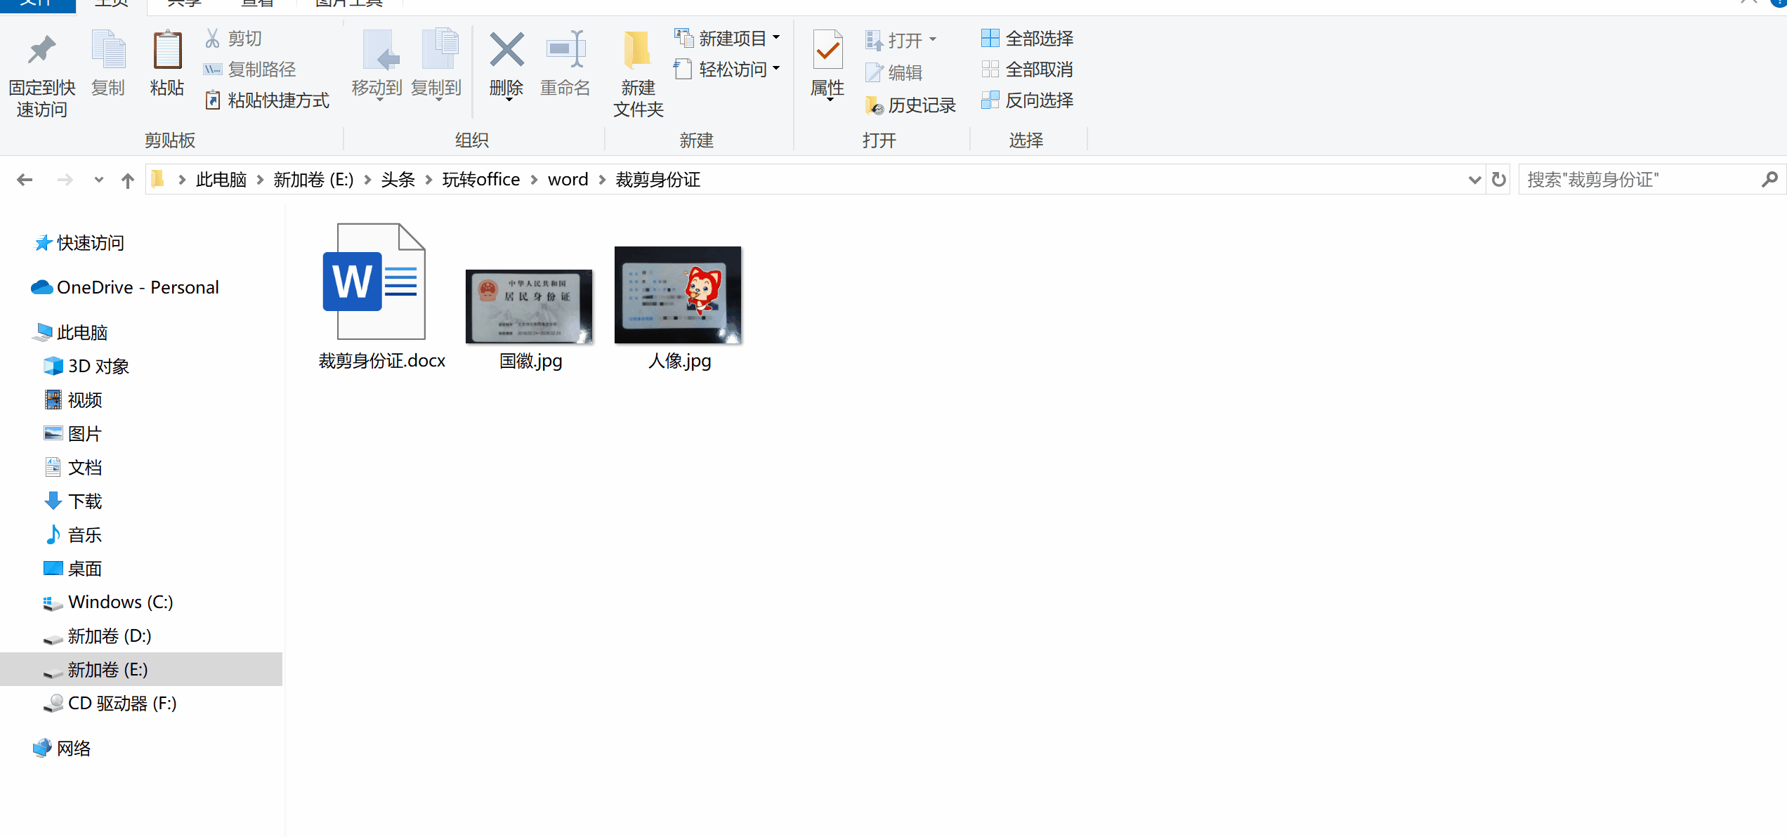Click the Back arrow navigation icon
This screenshot has height=837, width=1787.
(x=25, y=180)
